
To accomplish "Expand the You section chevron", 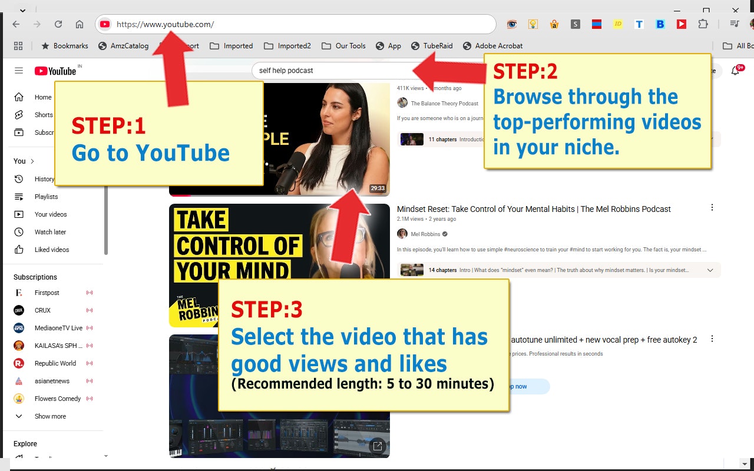I will click(x=32, y=161).
